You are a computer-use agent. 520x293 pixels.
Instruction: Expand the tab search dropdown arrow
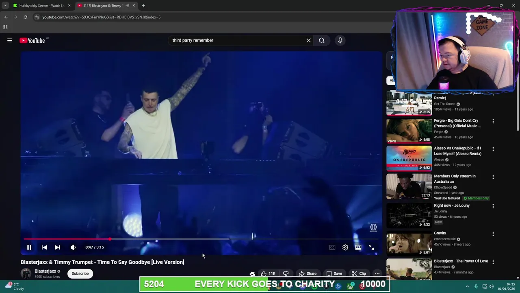(x=5, y=6)
